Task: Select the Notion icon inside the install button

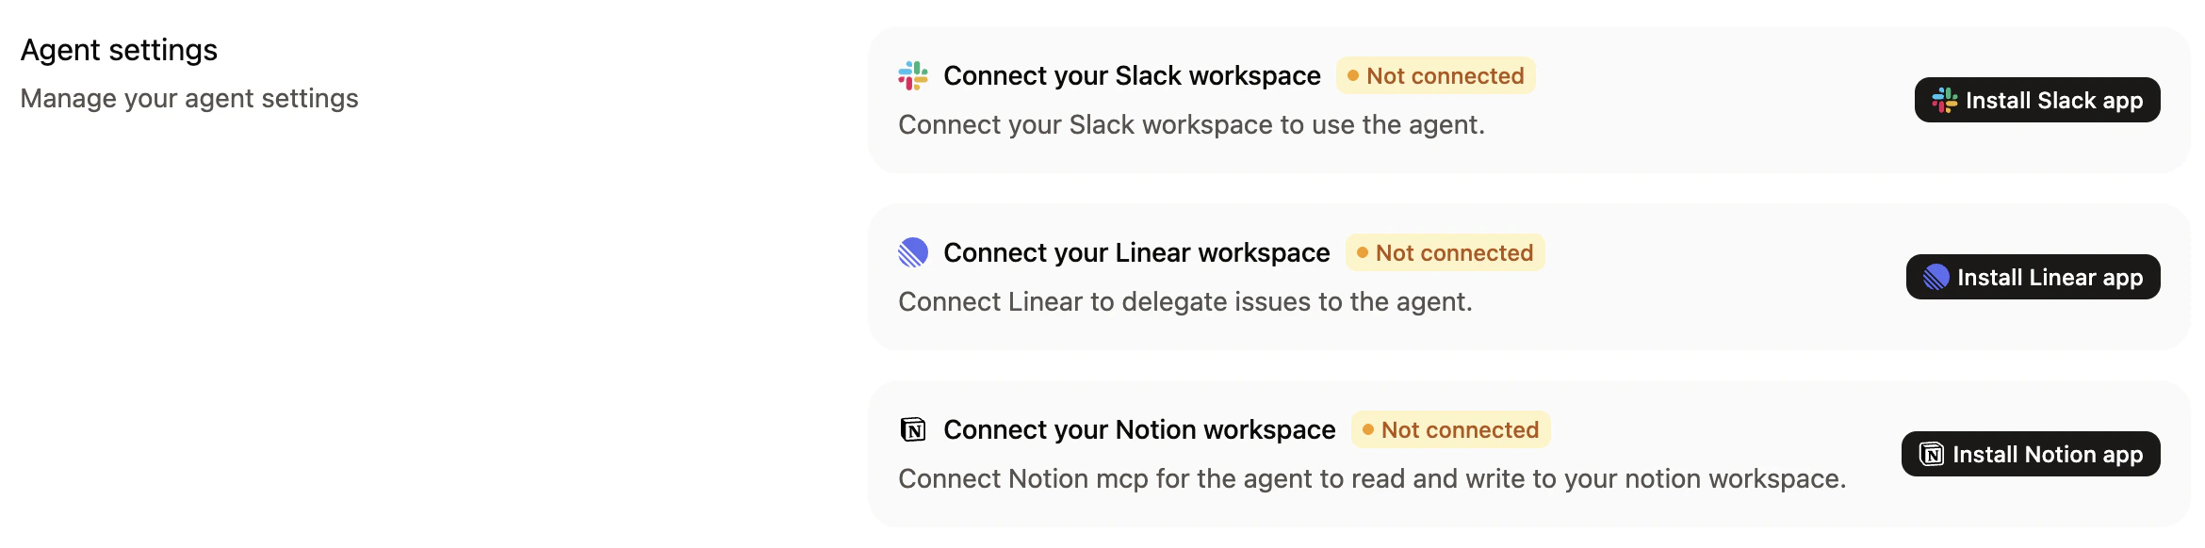Action: [x=1934, y=453]
